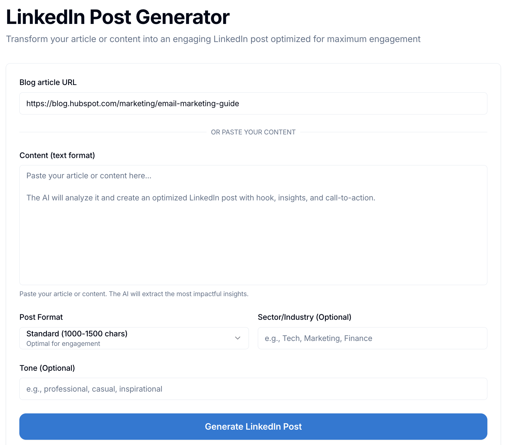Click the "Blog article URL" label
The image size is (515, 445).
pyautogui.click(x=48, y=82)
